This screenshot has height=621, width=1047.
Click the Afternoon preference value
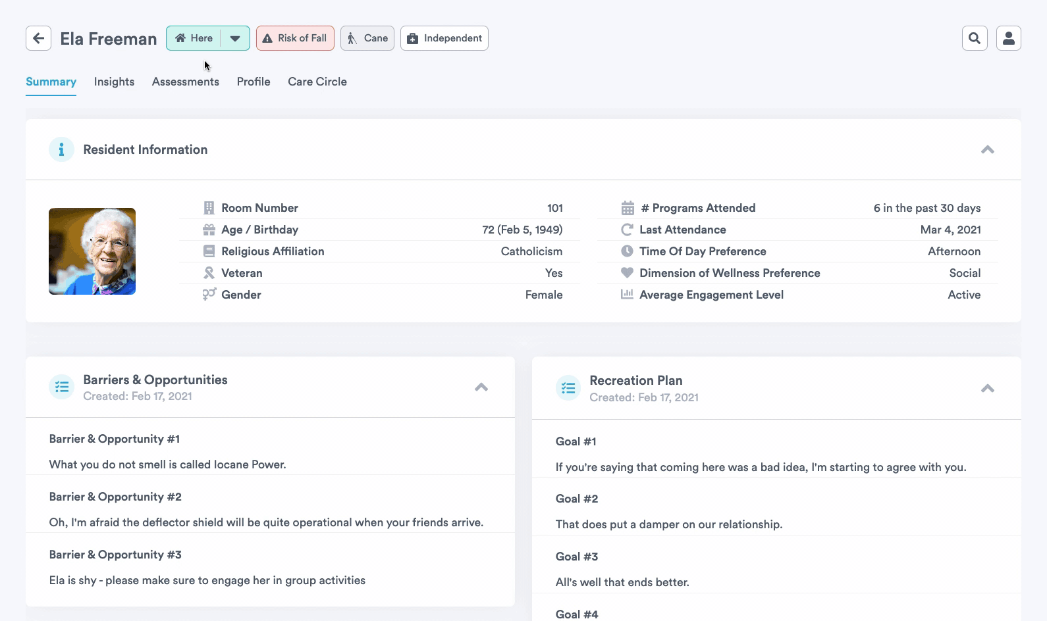(x=954, y=251)
